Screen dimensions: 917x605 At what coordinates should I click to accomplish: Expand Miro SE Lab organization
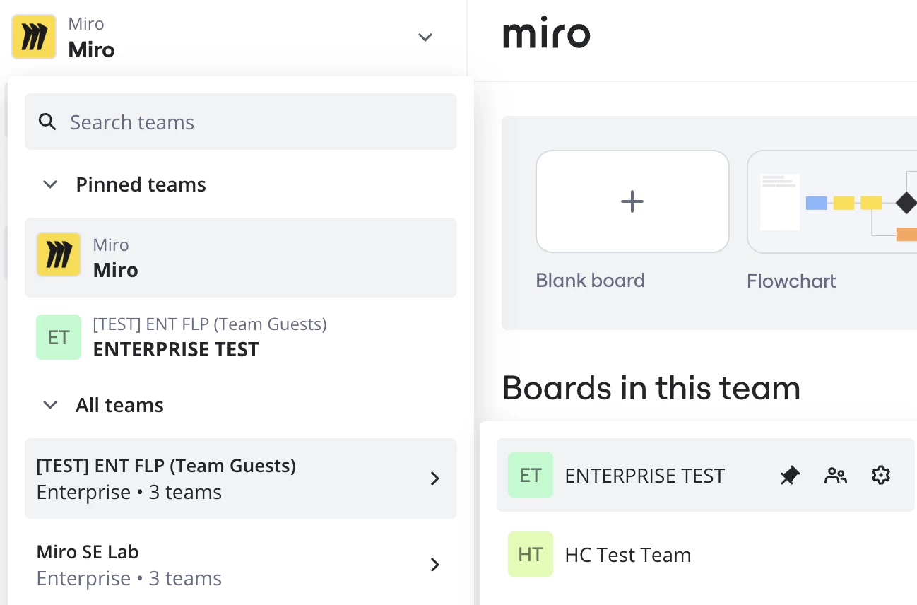pyautogui.click(x=435, y=565)
